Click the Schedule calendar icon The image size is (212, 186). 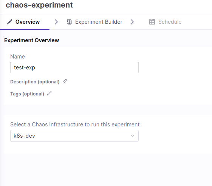[x=152, y=22]
